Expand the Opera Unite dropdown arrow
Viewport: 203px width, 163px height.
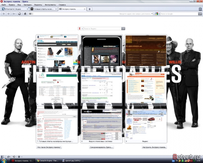[16, 157]
